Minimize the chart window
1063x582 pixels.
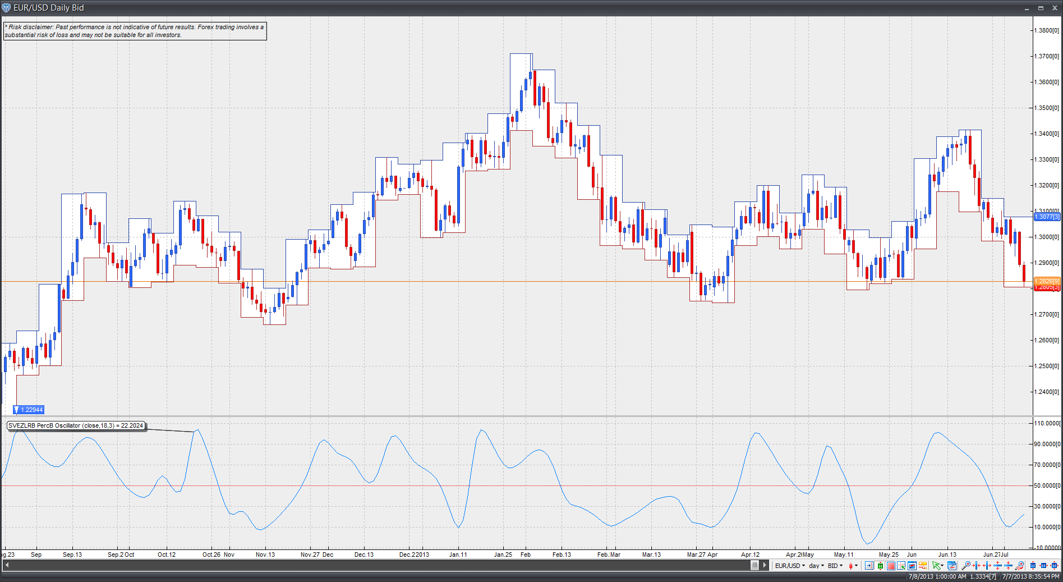(1027, 8)
